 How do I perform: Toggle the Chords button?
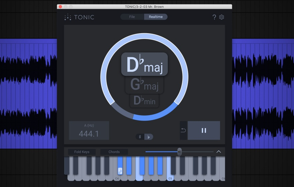click(x=114, y=152)
